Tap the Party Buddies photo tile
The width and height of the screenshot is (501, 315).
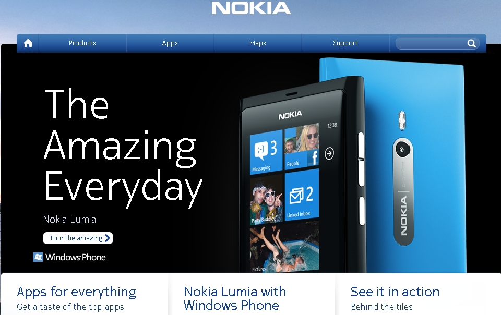[x=267, y=199]
